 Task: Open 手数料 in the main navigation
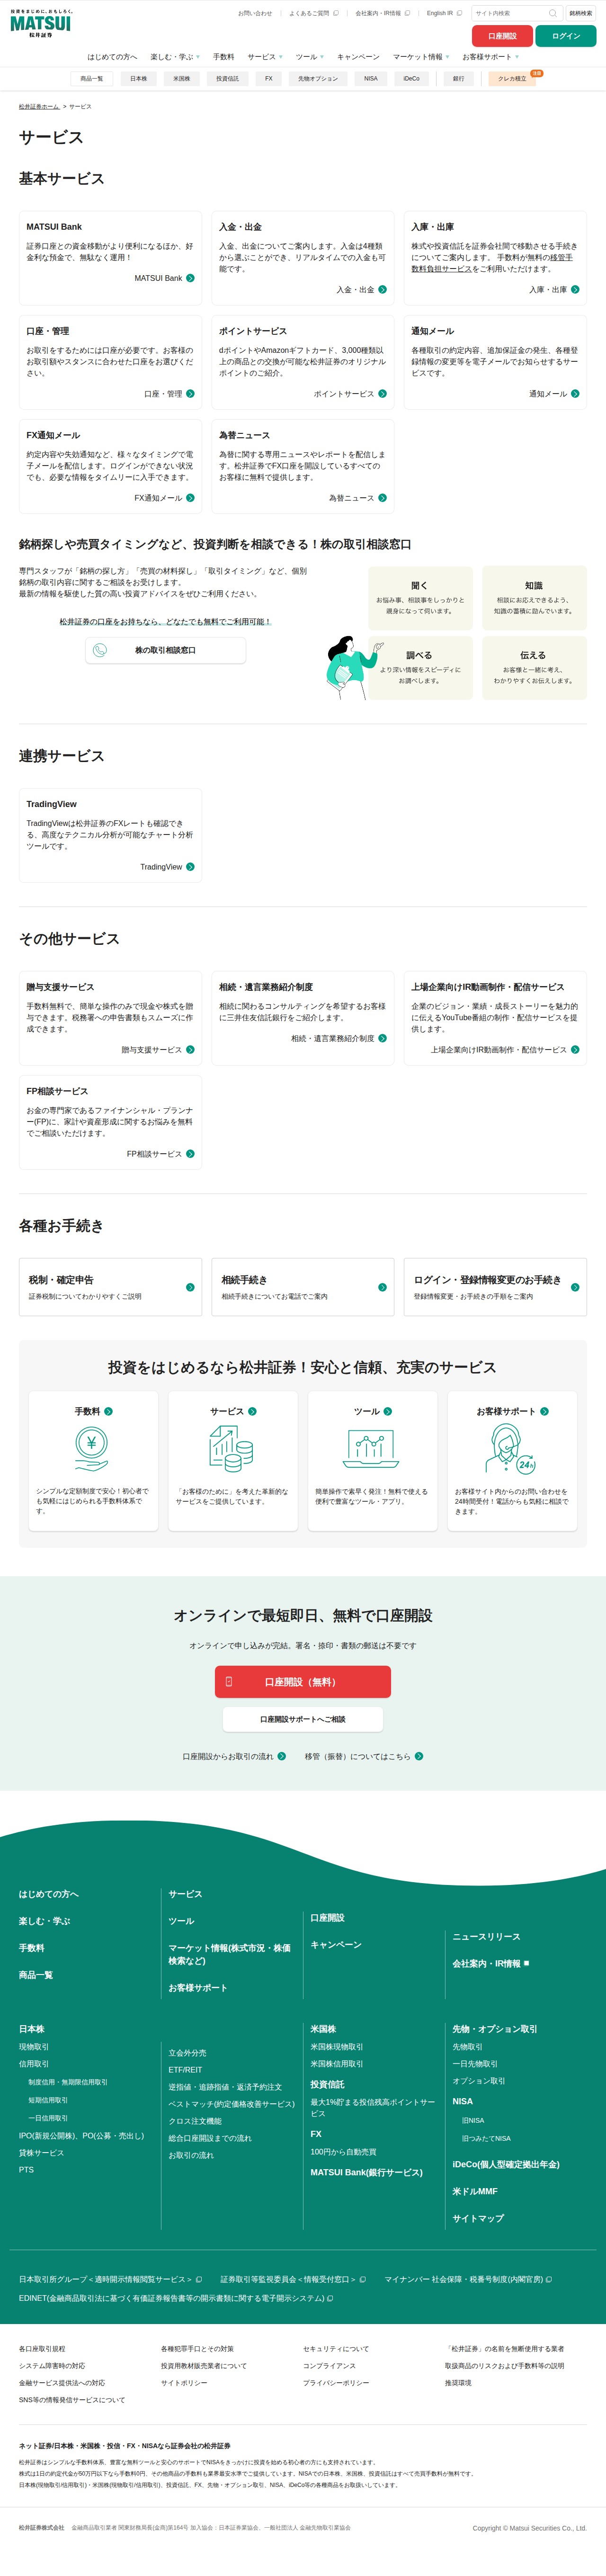click(224, 57)
